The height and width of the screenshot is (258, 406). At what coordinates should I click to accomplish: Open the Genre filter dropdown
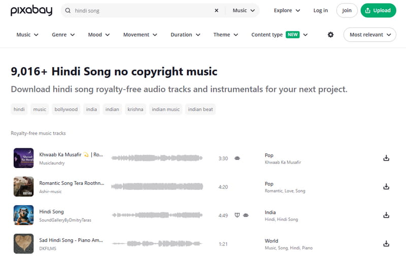(63, 35)
